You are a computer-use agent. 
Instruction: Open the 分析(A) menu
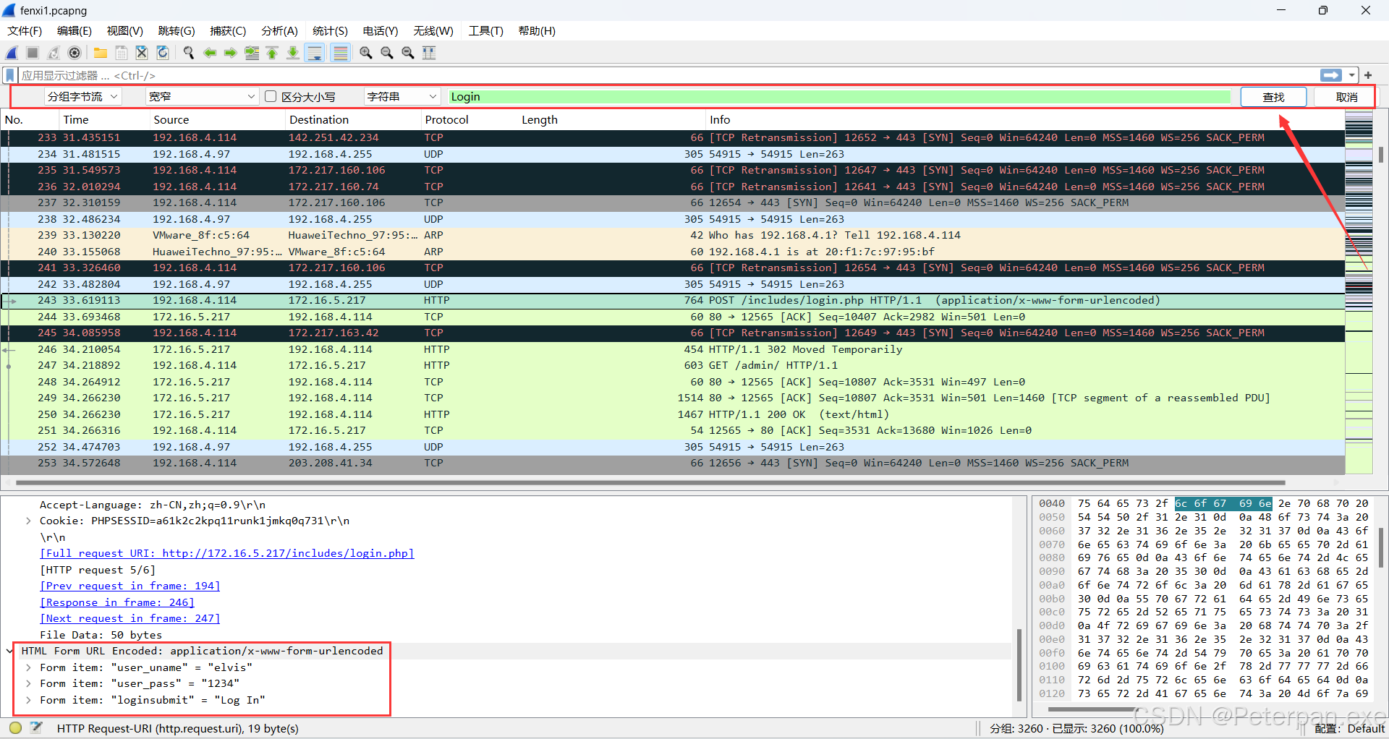[x=279, y=30]
